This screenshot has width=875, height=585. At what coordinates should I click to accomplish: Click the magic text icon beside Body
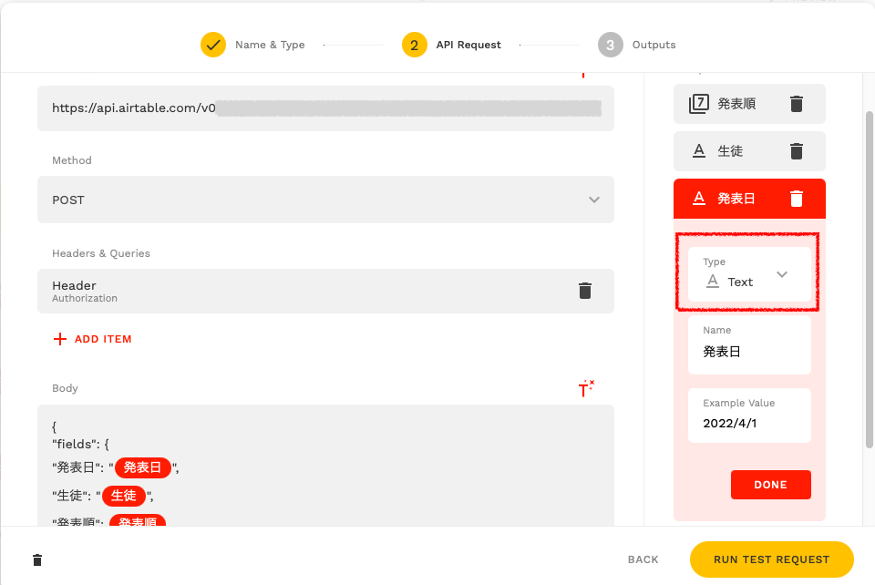click(586, 388)
